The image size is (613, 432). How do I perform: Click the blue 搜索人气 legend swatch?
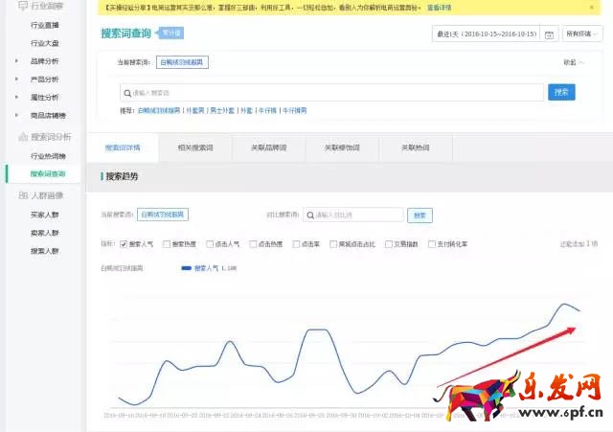pos(186,269)
